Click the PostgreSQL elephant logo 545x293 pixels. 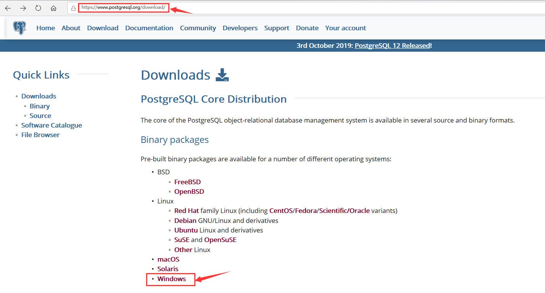20,28
